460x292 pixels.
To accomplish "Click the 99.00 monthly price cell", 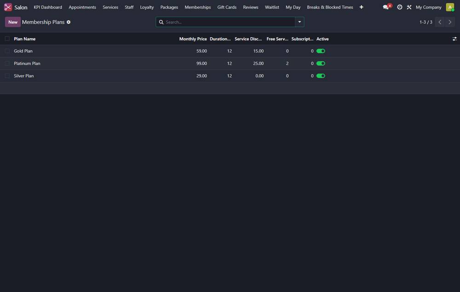I will (201, 63).
